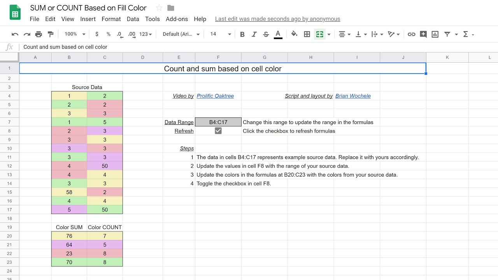Screen dimensions: 498x280
Task: Select the Data Range cell B4:C17
Action: (218, 122)
